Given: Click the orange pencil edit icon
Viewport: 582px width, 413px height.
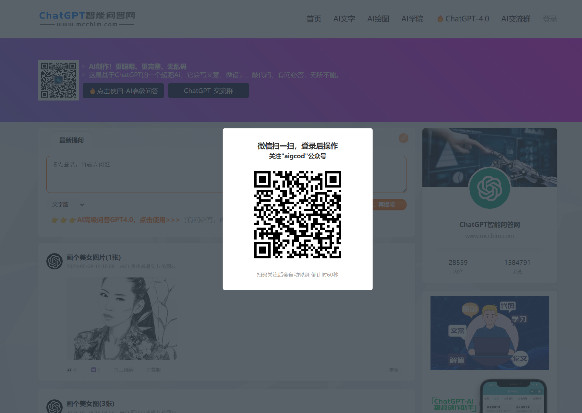Looking at the screenshot, I should [x=404, y=138].
